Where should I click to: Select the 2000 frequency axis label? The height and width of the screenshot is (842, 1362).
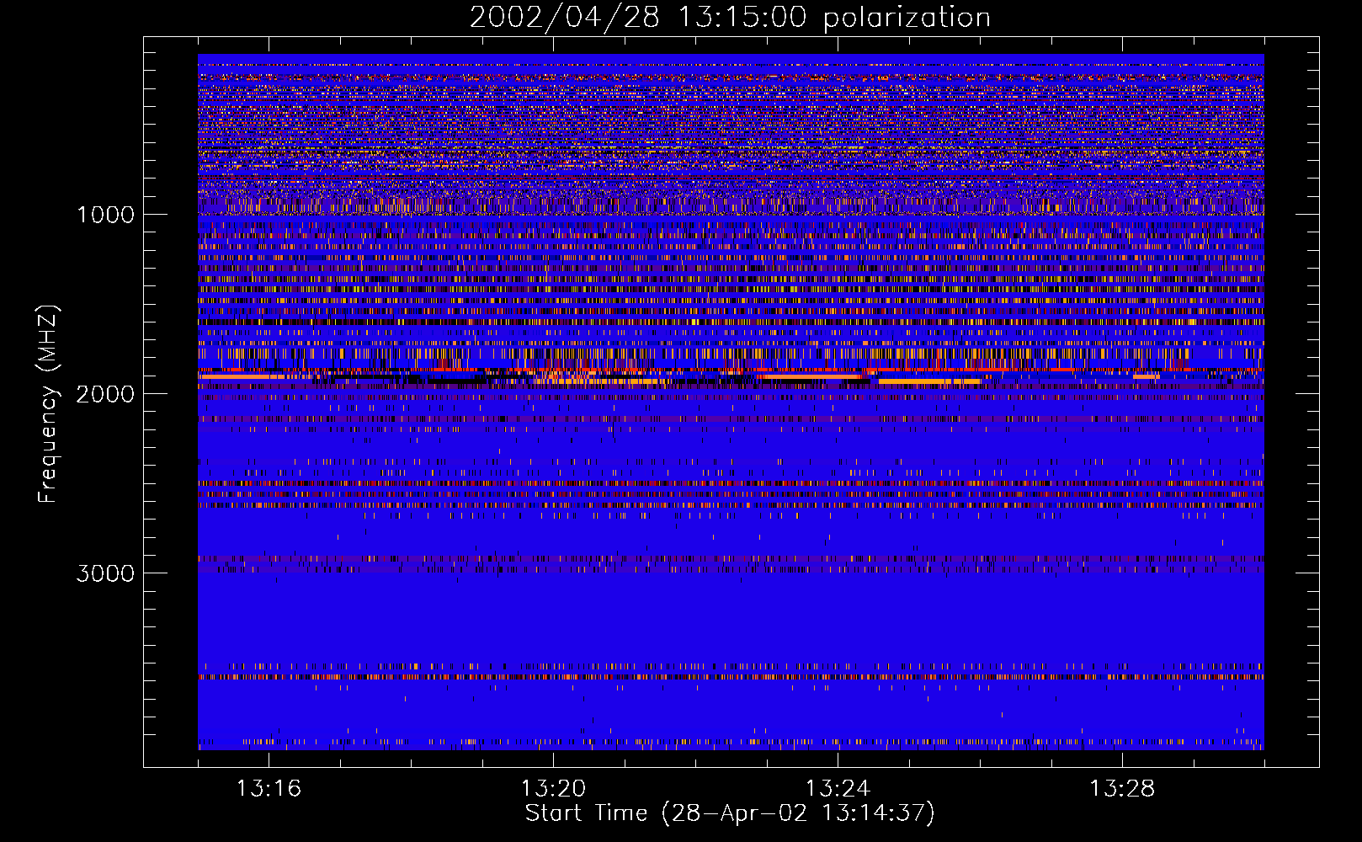click(x=105, y=394)
